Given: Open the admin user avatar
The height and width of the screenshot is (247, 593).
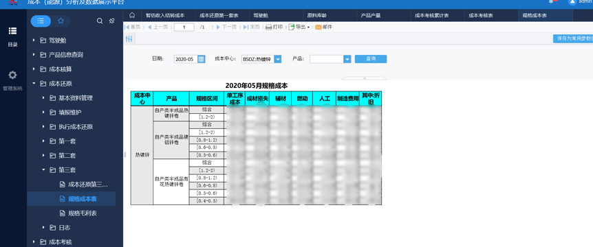Looking at the screenshot, I should (572, 2).
